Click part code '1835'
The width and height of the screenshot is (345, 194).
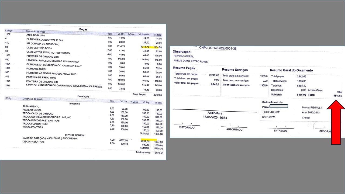pyautogui.click(x=8, y=68)
